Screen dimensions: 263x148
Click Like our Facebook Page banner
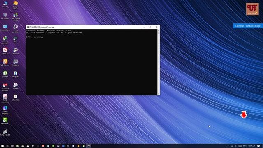pos(248,26)
